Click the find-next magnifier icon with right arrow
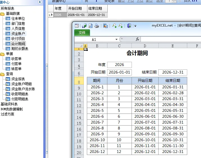201x158 pixels. [121, 26]
